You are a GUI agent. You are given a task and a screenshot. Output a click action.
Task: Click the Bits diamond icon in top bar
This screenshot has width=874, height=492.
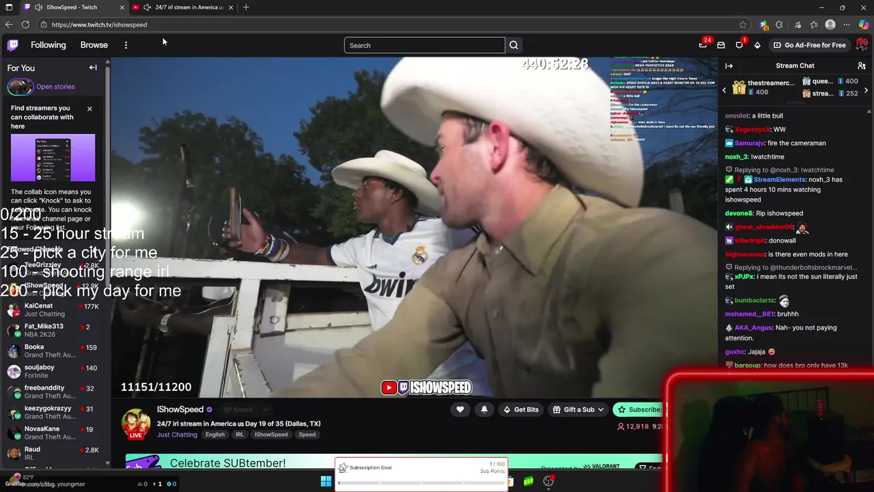pos(757,45)
